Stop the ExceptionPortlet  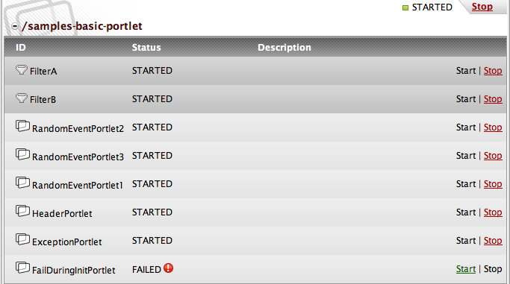coord(493,241)
